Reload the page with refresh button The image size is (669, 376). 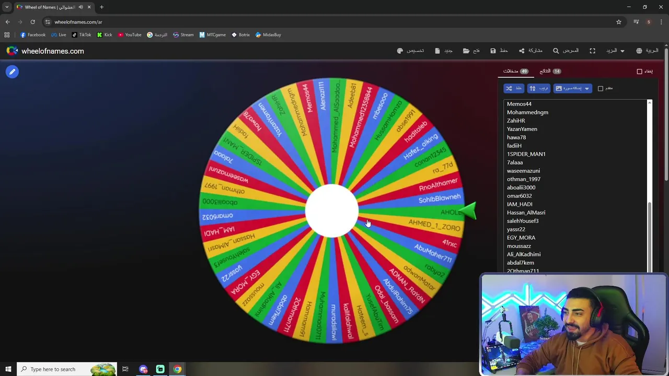tap(32, 22)
